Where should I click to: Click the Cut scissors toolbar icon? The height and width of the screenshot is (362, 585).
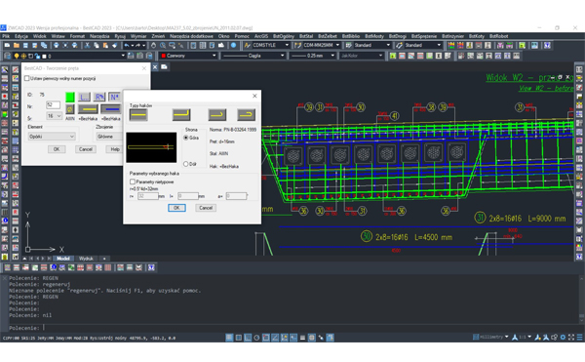[x=87, y=45]
